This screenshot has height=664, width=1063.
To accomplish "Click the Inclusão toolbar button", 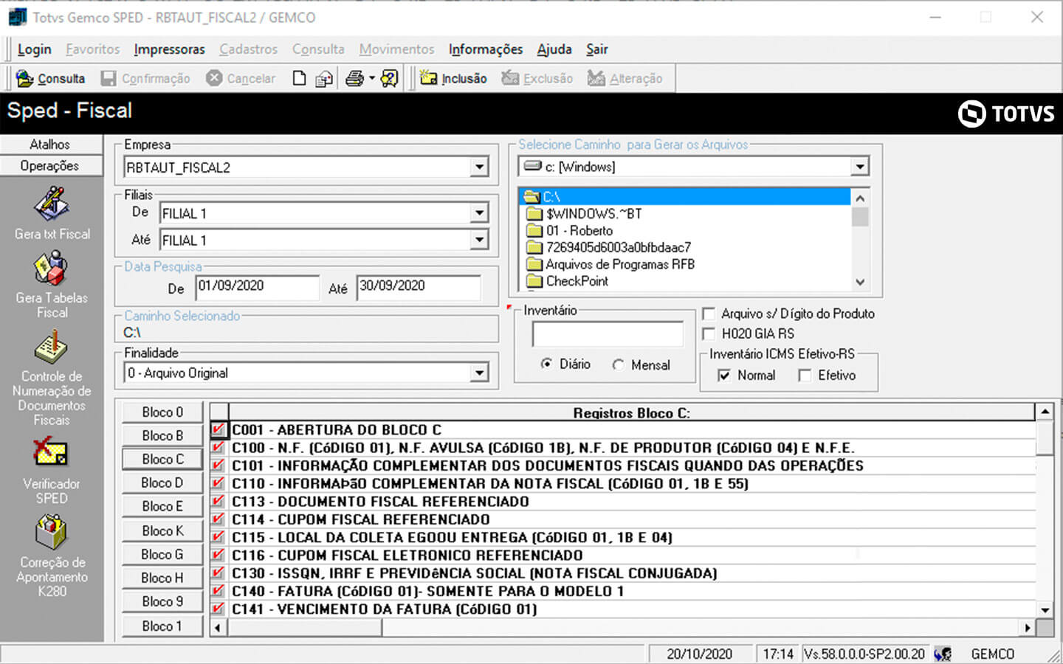I will [453, 78].
